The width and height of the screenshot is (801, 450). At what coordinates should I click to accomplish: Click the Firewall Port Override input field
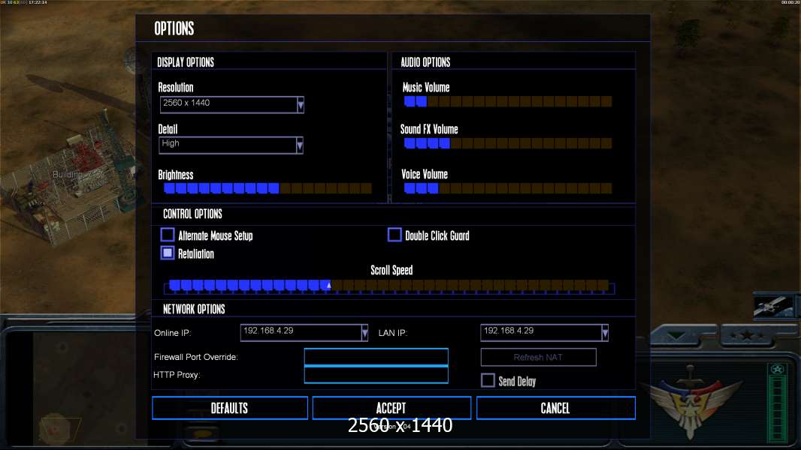coord(376,357)
